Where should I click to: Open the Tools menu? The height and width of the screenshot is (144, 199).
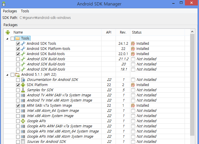point(25,11)
